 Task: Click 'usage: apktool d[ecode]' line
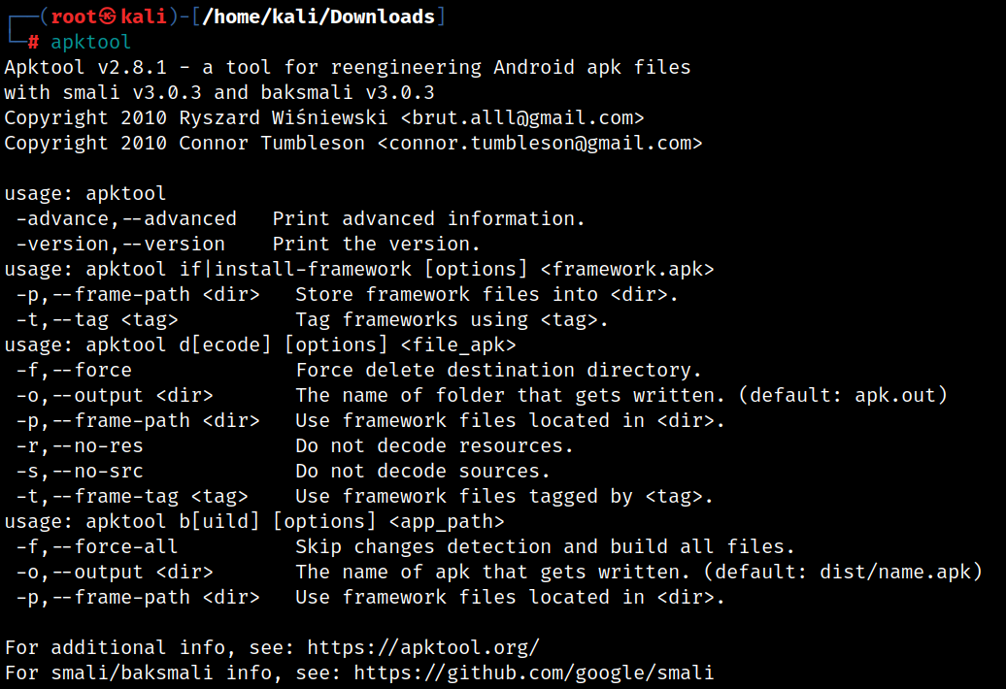pyautogui.click(x=260, y=344)
